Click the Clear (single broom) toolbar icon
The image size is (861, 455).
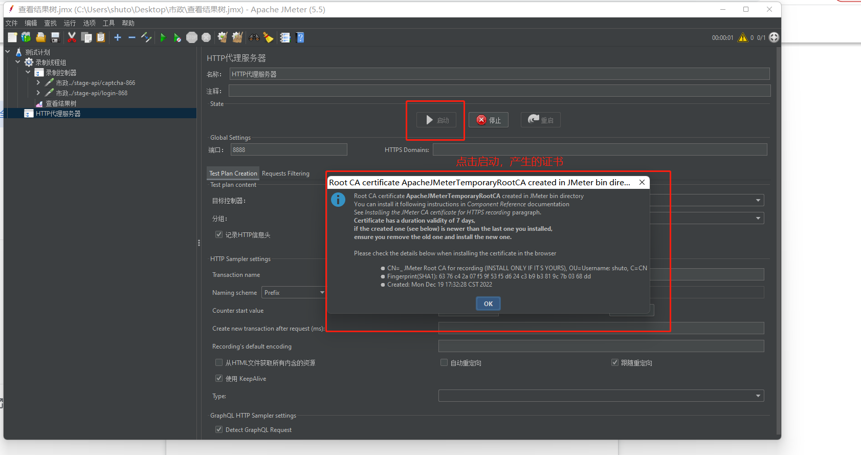click(x=223, y=37)
